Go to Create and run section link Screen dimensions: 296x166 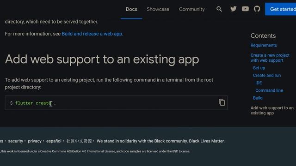pyautogui.click(x=267, y=76)
